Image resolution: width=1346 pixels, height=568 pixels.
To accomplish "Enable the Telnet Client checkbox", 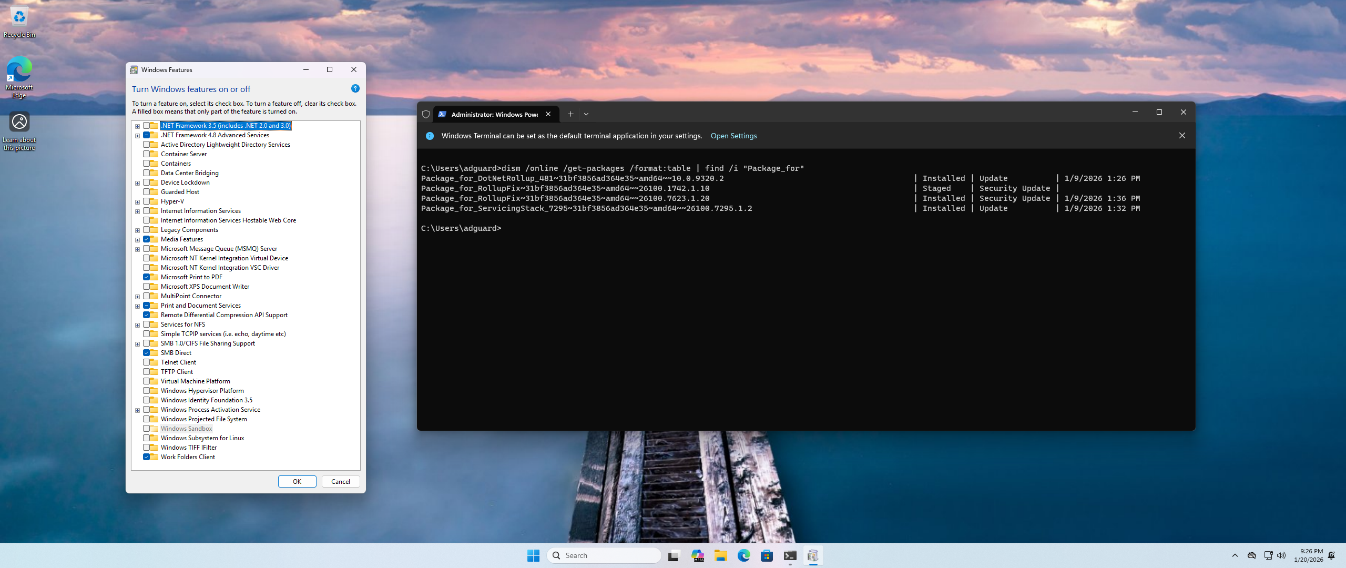I will (x=147, y=362).
